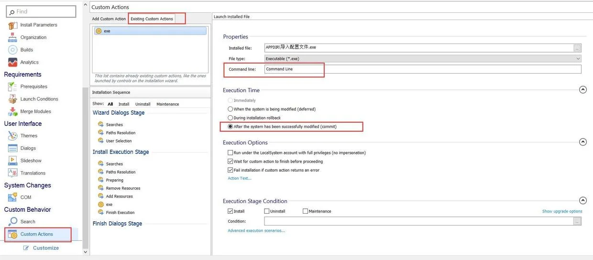
Task: Select exe action in Install Execution Stage
Action: pos(109,205)
